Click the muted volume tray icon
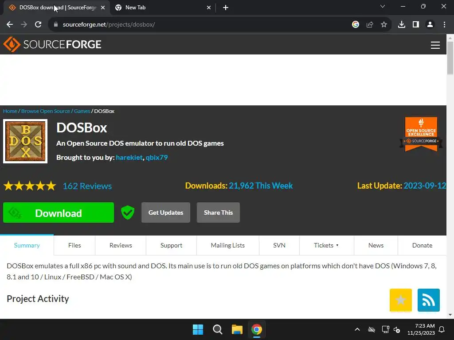 (x=397, y=329)
